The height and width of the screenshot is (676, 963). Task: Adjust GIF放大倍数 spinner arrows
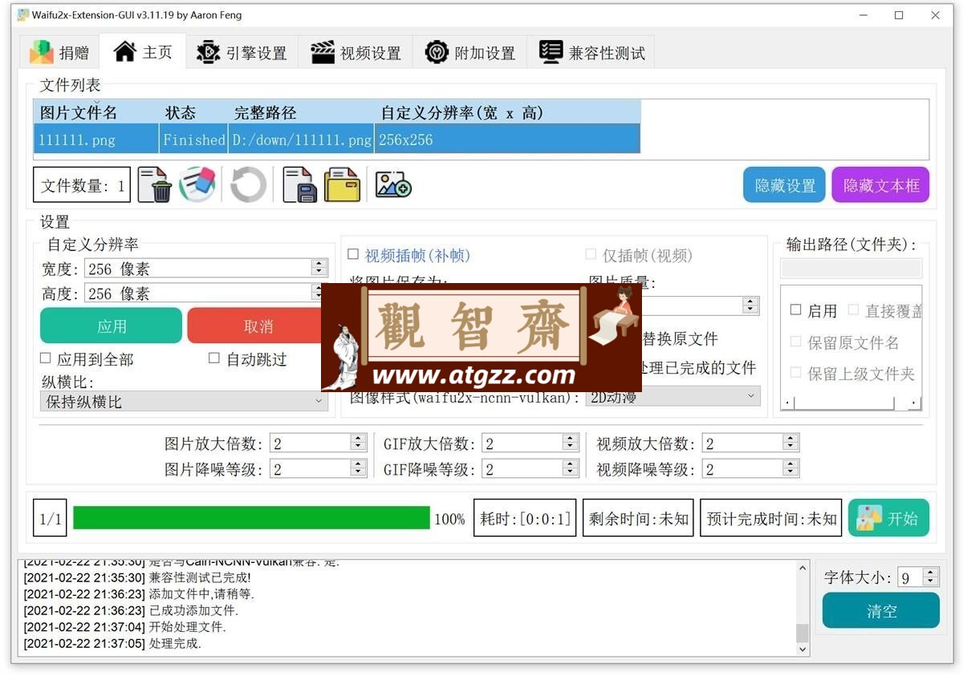point(571,443)
